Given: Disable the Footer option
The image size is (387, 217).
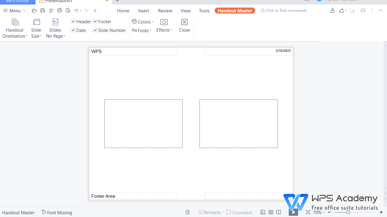Looking at the screenshot, I should click(95, 21).
